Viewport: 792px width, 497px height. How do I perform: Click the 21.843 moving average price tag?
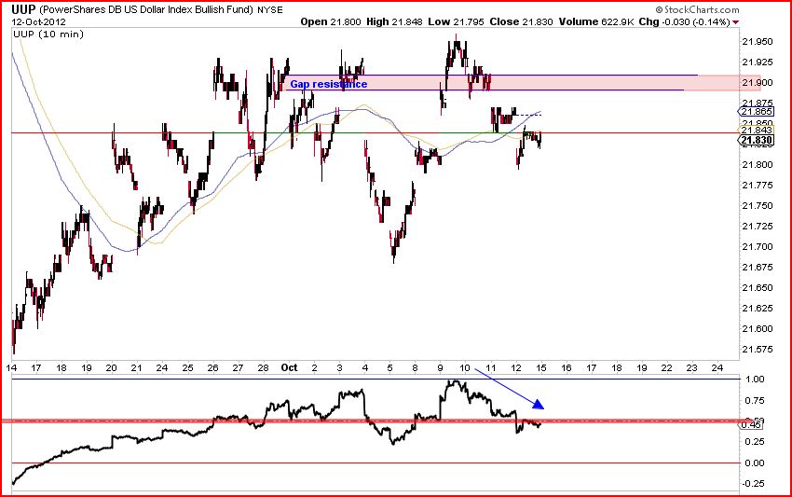point(757,130)
